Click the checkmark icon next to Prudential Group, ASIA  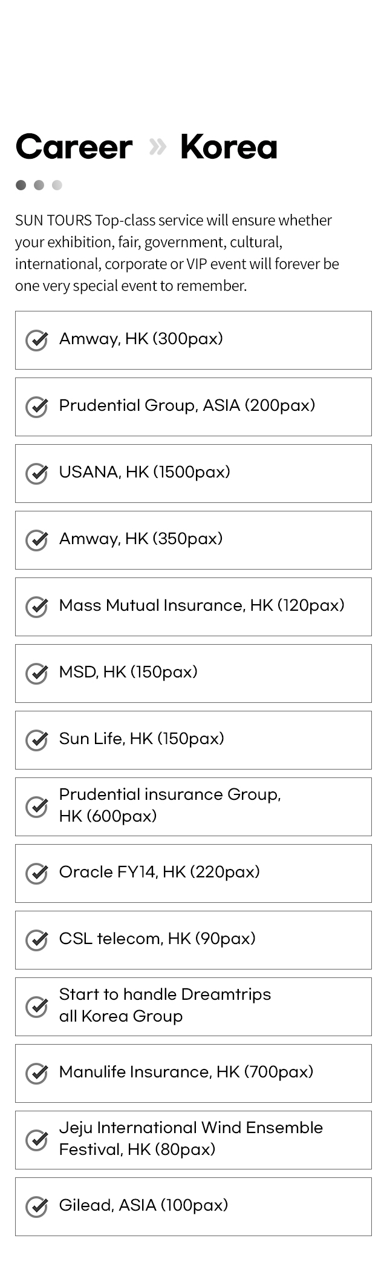coord(37,407)
